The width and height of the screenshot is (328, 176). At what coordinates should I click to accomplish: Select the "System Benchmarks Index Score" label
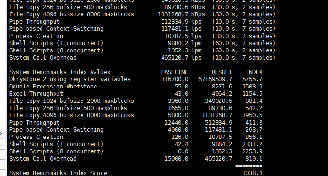pyautogui.click(x=58, y=173)
